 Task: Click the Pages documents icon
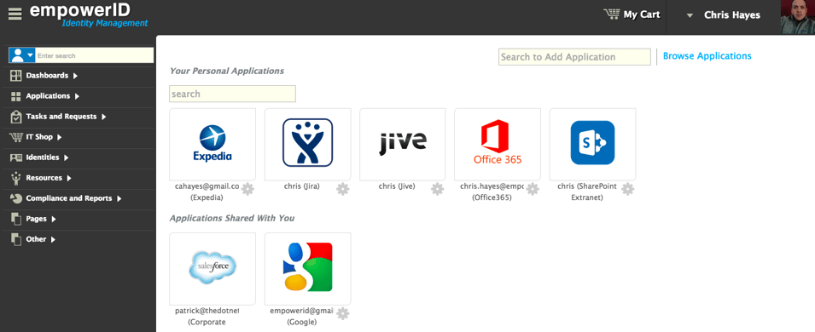coord(16,219)
